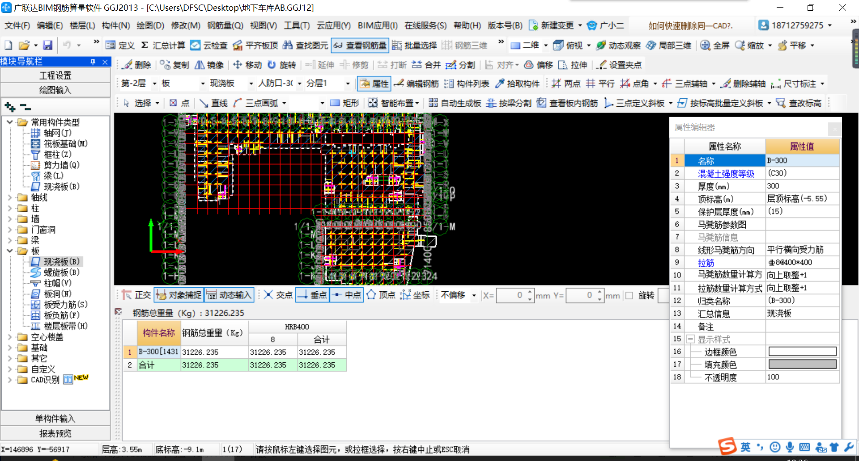
Task: Select the 移动 move tool
Action: coord(247,65)
